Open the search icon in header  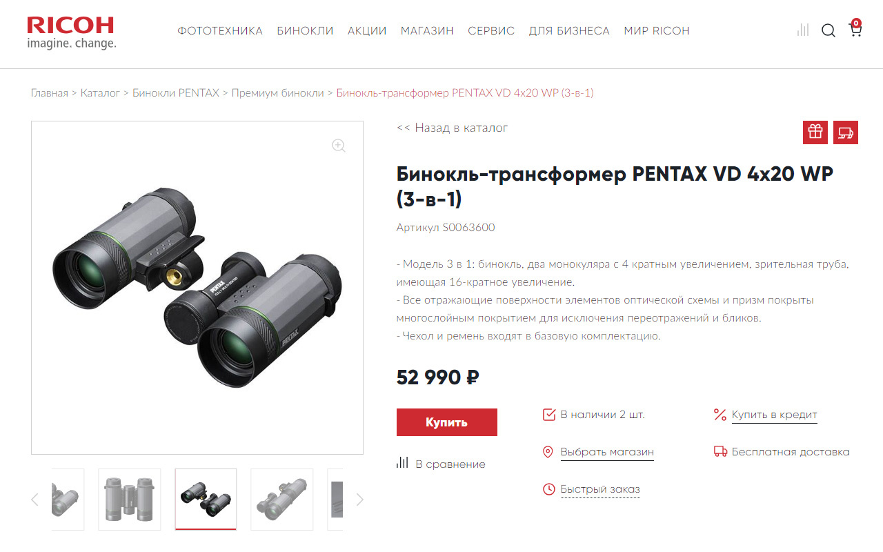(x=829, y=30)
